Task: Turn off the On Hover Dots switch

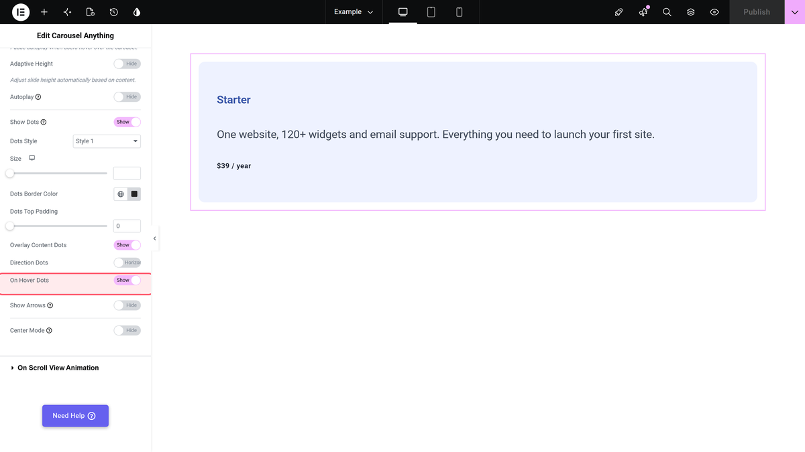Action: click(127, 280)
